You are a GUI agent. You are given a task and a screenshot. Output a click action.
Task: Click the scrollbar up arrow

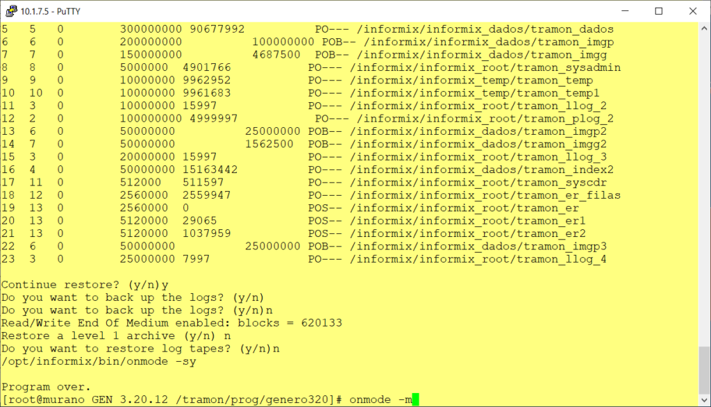(x=704, y=27)
